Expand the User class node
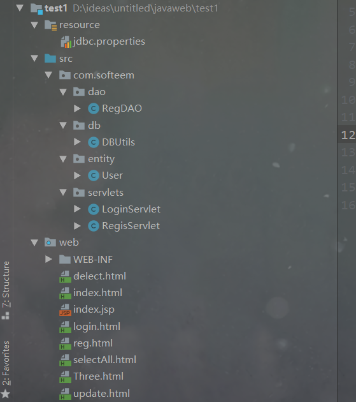This screenshot has width=356, height=402. tap(77, 175)
